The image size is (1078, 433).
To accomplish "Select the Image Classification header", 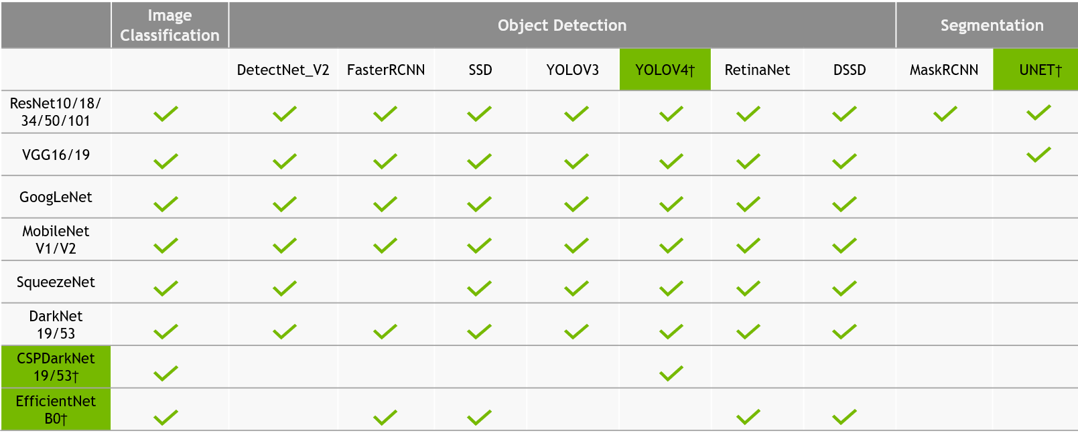I will pyautogui.click(x=170, y=25).
